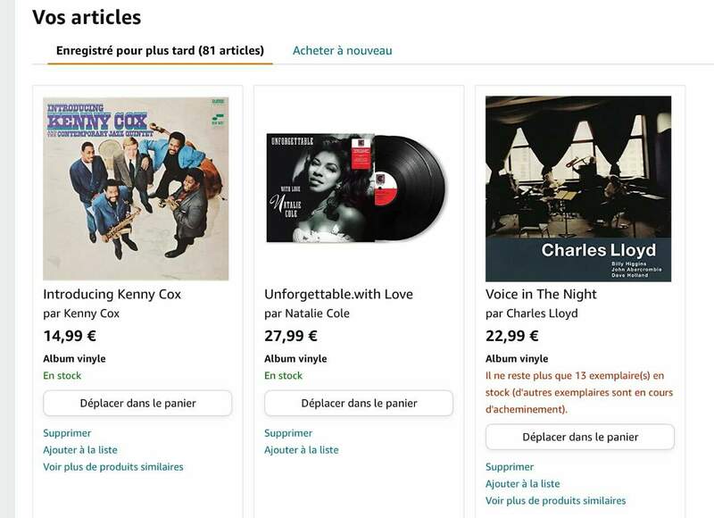
Task: Move Voice in The Night to cart
Action: click(x=580, y=437)
